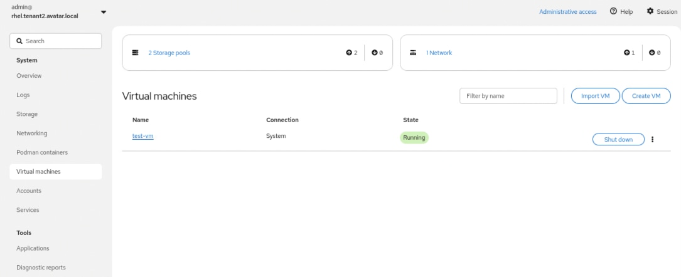Click the System section label in sidebar
Screen dimensions: 681x277
coord(27,60)
